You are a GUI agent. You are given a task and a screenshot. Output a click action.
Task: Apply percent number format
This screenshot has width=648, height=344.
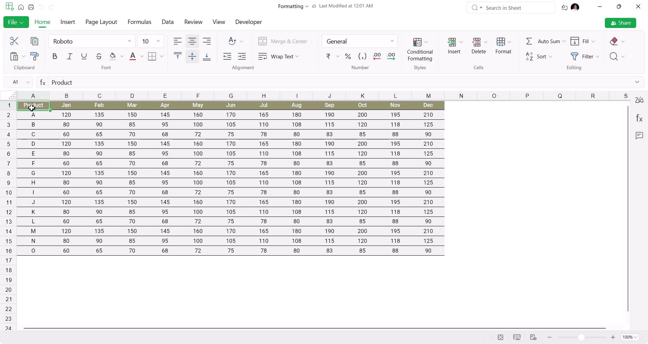tap(348, 56)
